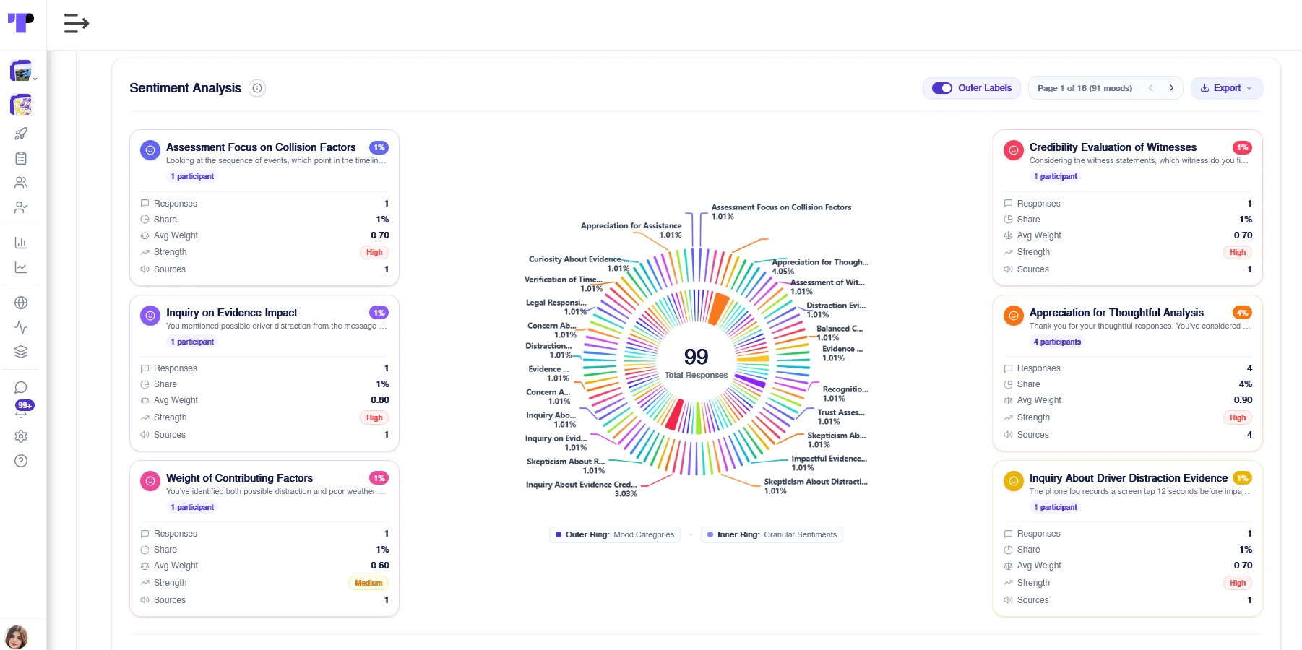This screenshot has height=650, width=1302.
Task: Click Inner Ring: Granular Sentiments legend
Action: (772, 535)
